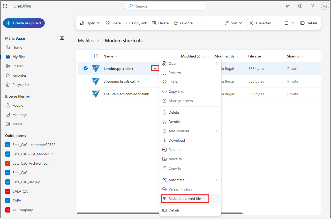Collapse the left navigation pane icon
Screen dimensions: 331x219
[x=62, y=38]
